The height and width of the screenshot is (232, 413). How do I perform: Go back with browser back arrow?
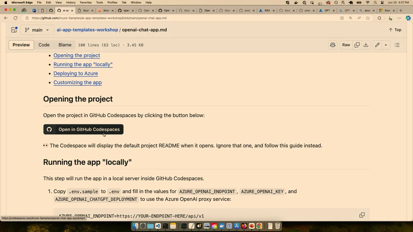point(6,18)
